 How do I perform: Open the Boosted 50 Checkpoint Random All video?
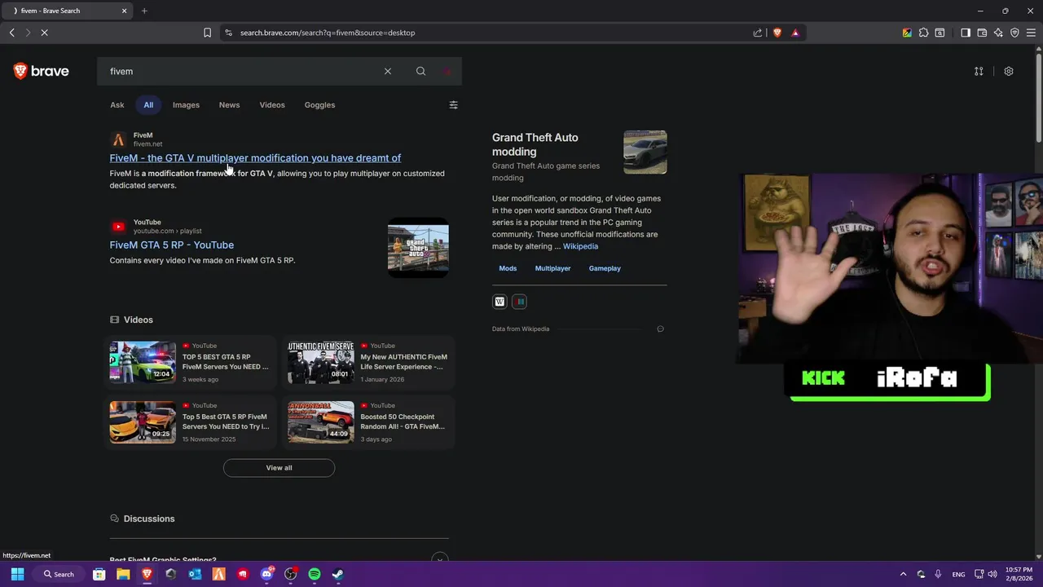403,421
